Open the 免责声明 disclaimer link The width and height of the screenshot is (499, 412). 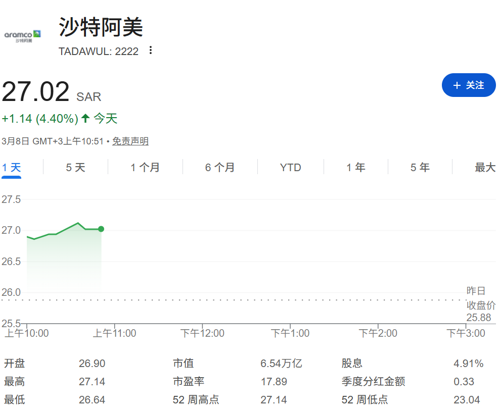tap(130, 141)
